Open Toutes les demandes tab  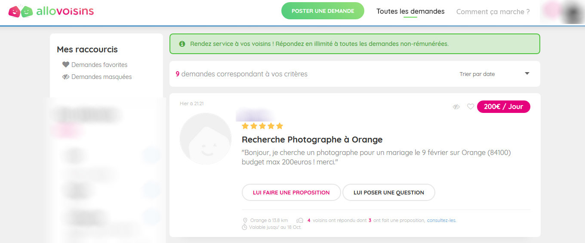point(410,12)
